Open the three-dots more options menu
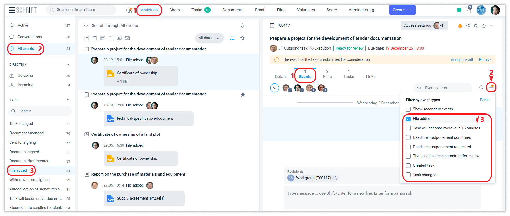 (492, 26)
